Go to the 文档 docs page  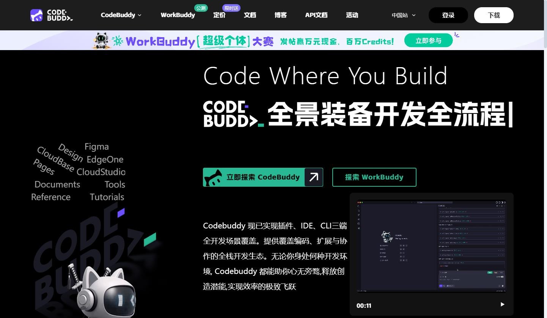pos(250,15)
